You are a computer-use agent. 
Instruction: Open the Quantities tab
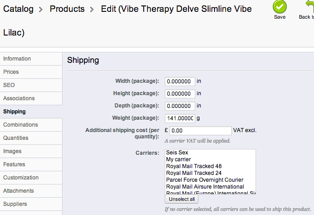[x=16, y=138]
